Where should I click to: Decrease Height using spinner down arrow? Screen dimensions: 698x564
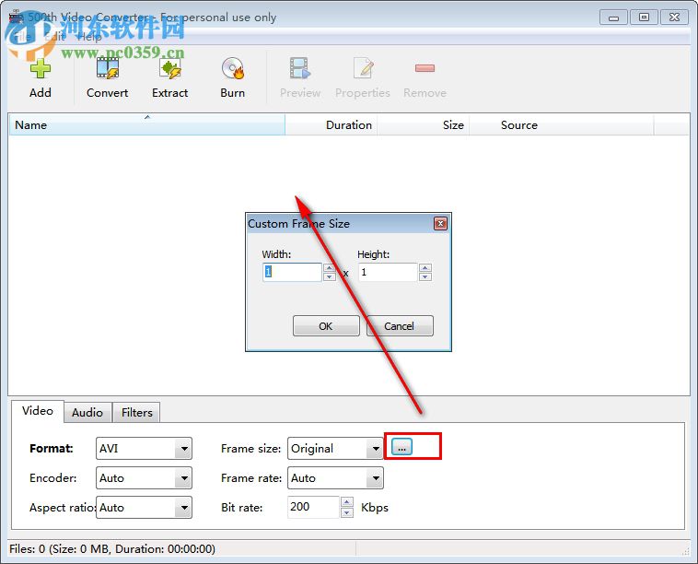tap(425, 276)
